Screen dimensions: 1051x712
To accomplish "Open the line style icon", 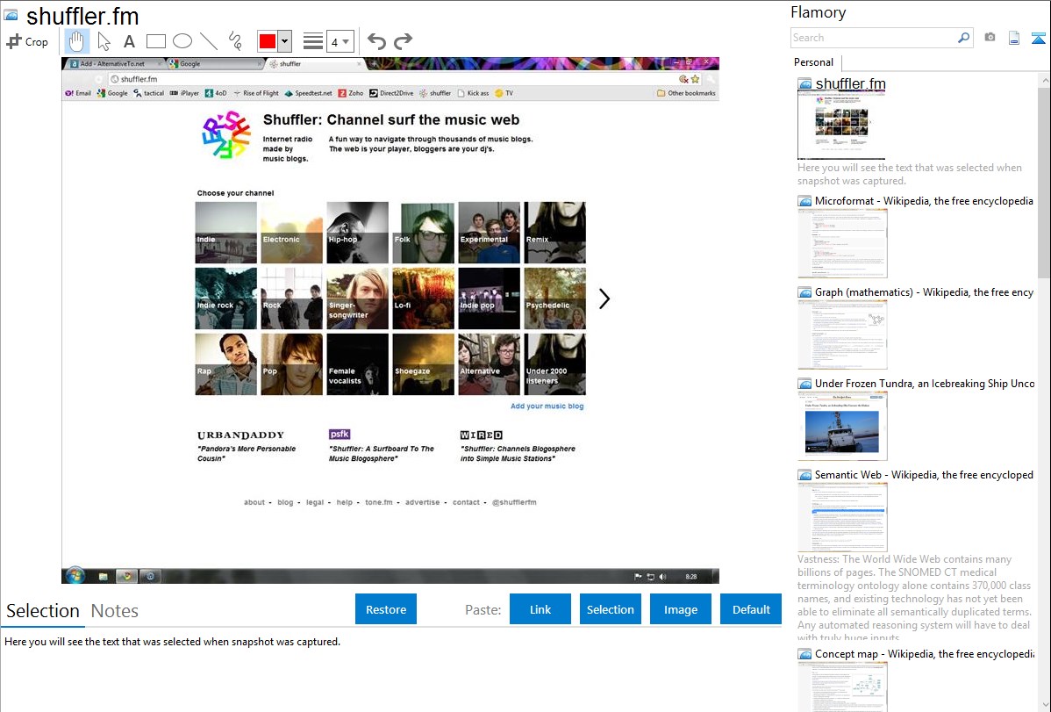I will pyautogui.click(x=313, y=41).
